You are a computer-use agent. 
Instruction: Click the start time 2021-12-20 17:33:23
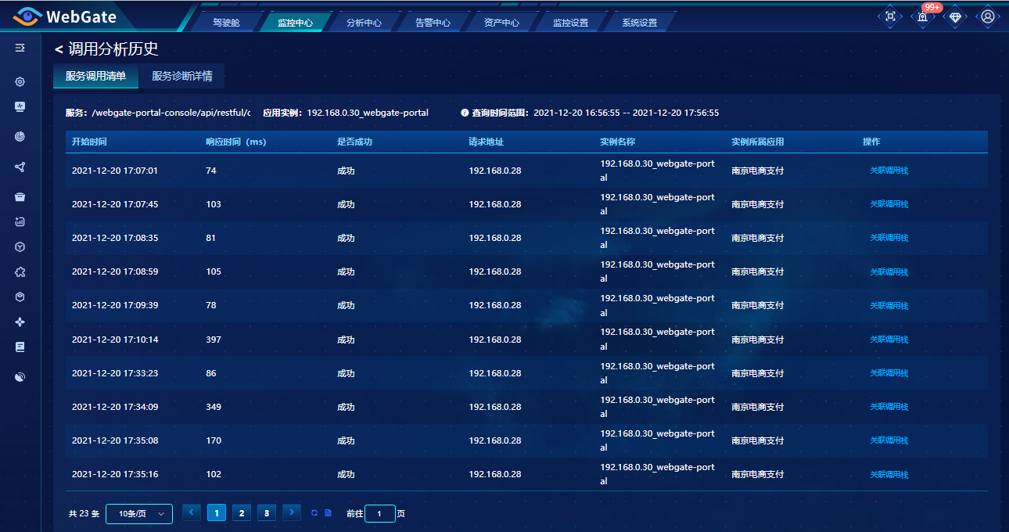point(115,373)
